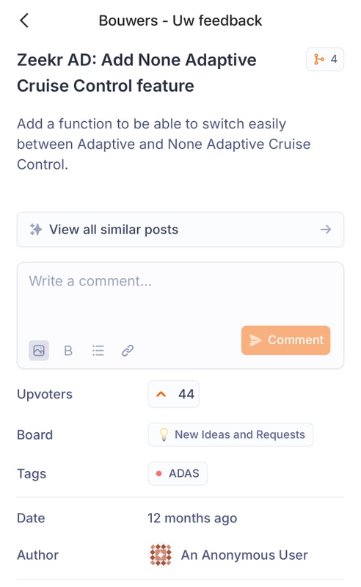Click the Zeekr AD post title
Image resolution: width=361 pixels, height=587 pixels.
point(136,73)
